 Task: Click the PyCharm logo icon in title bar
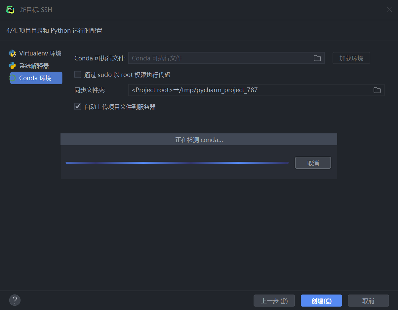[x=10, y=10]
